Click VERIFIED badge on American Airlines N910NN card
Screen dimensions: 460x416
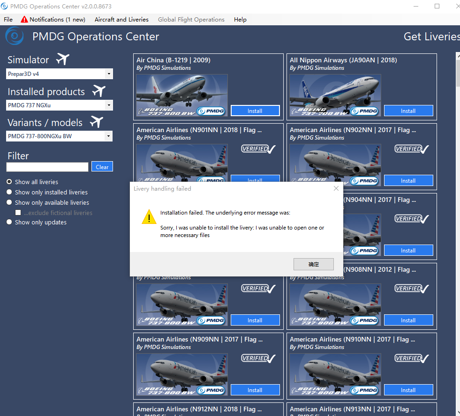click(412, 358)
